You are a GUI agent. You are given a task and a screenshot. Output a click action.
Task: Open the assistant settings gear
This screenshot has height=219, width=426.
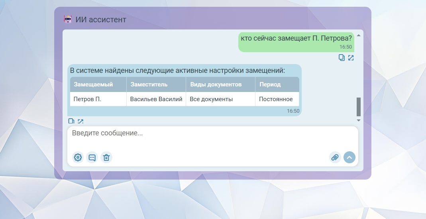tap(78, 157)
